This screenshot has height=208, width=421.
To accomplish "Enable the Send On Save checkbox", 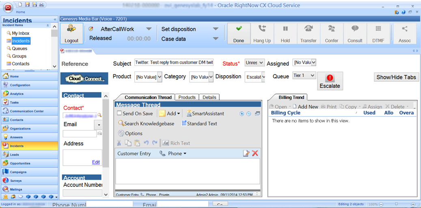I will point(119,113).
